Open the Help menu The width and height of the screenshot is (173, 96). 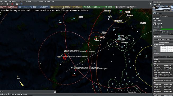point(53,2)
